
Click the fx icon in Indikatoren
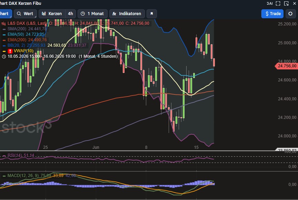pos(114,14)
